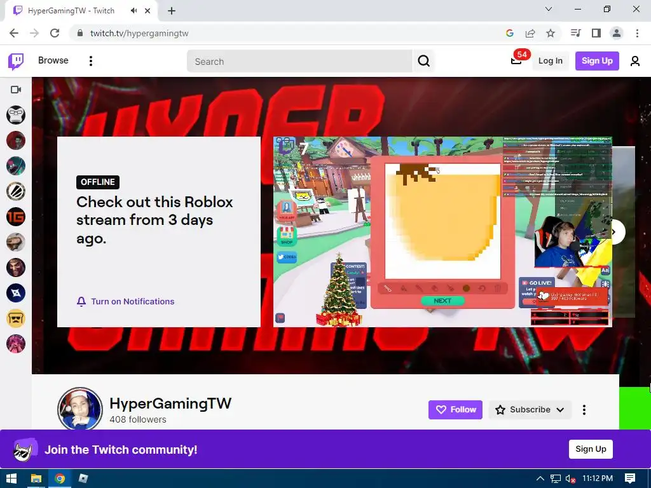Show hidden system tray icons
This screenshot has width=651, height=488.
[x=540, y=478]
